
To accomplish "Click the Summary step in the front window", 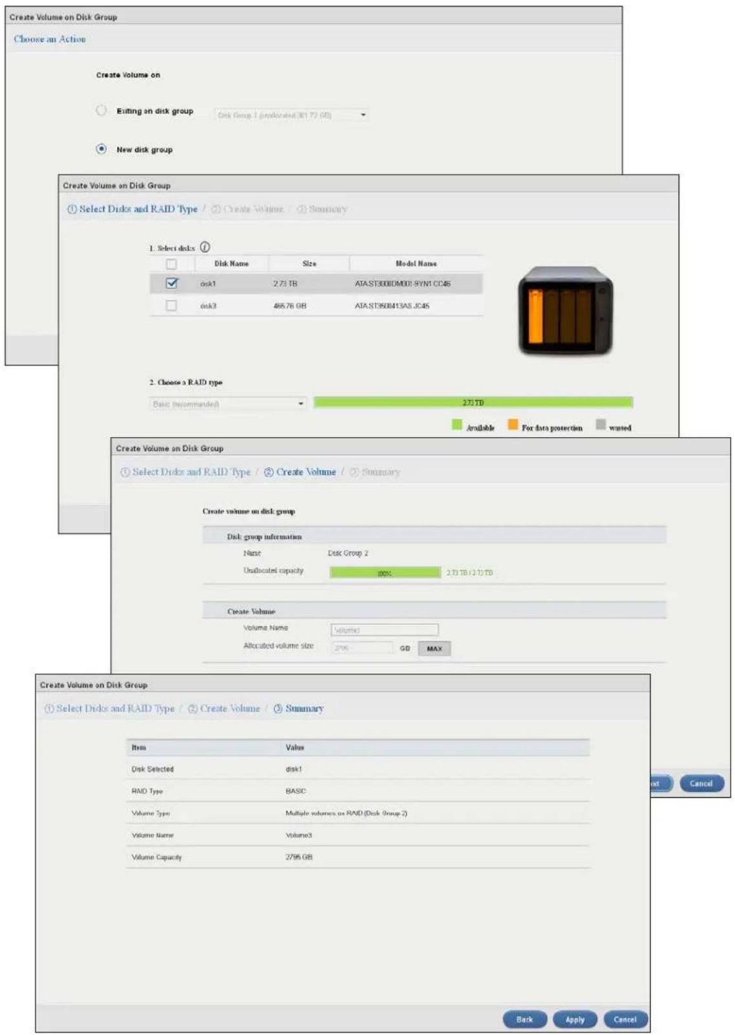I will click(299, 709).
